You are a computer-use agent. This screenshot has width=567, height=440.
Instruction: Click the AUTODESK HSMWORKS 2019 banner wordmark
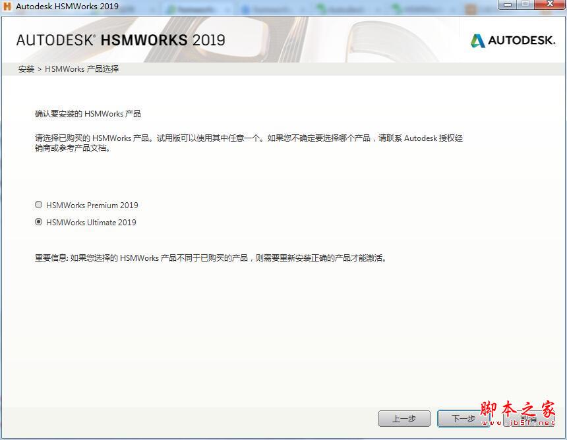click(x=122, y=40)
